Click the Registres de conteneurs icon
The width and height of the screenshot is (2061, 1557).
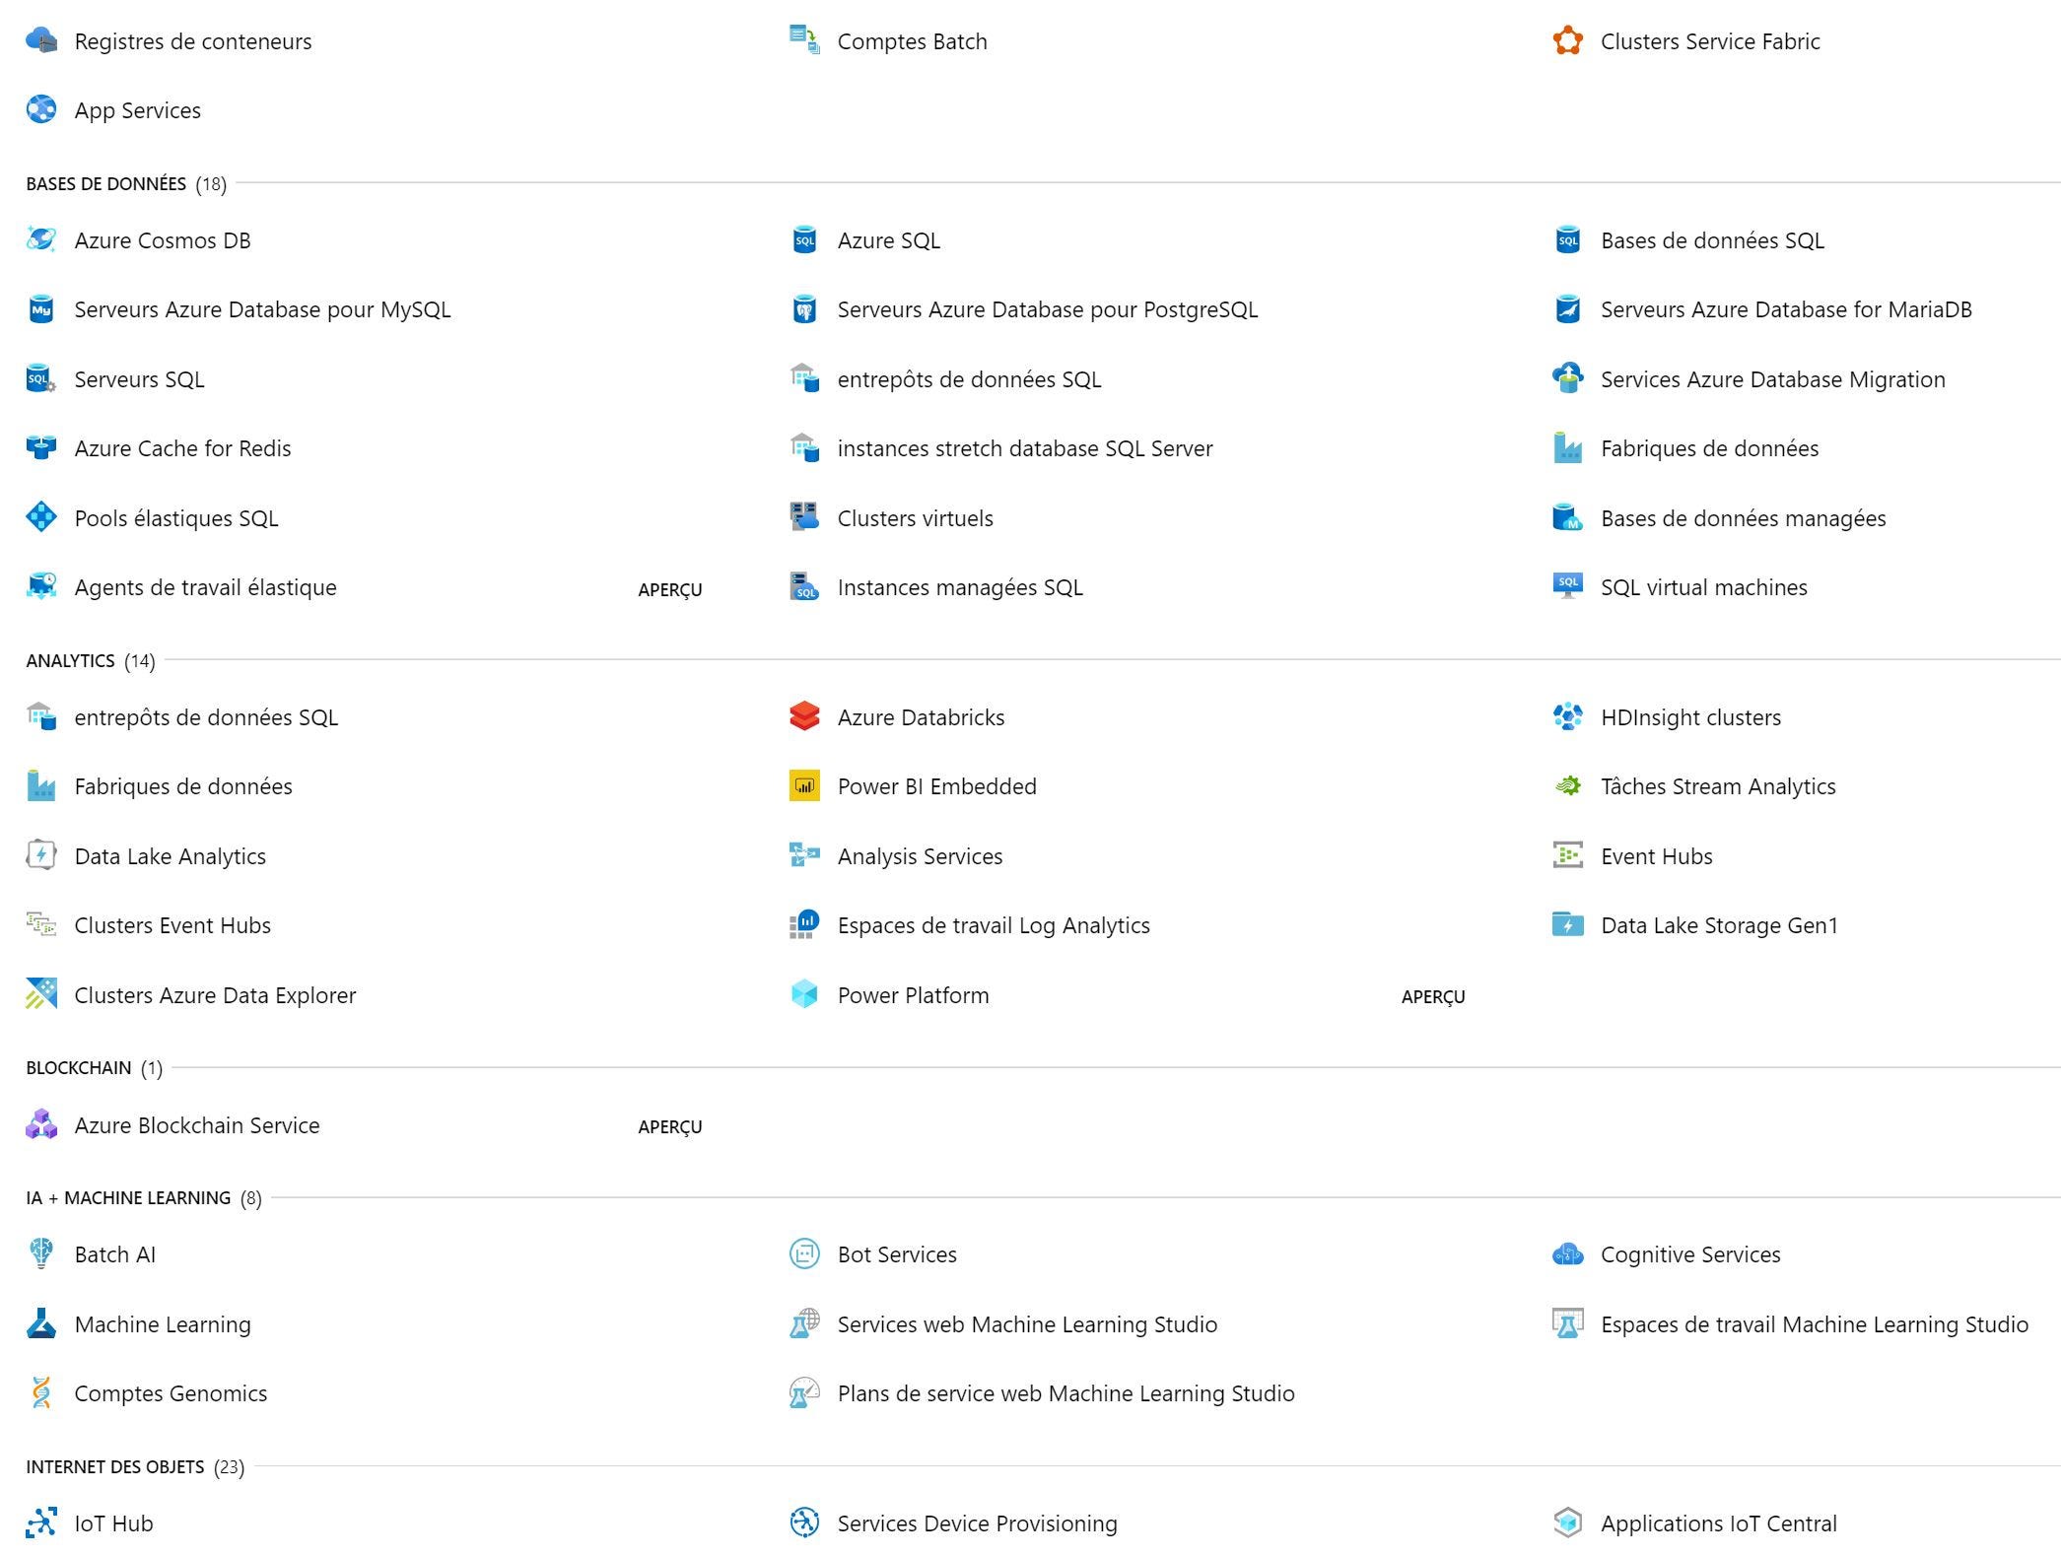click(41, 41)
